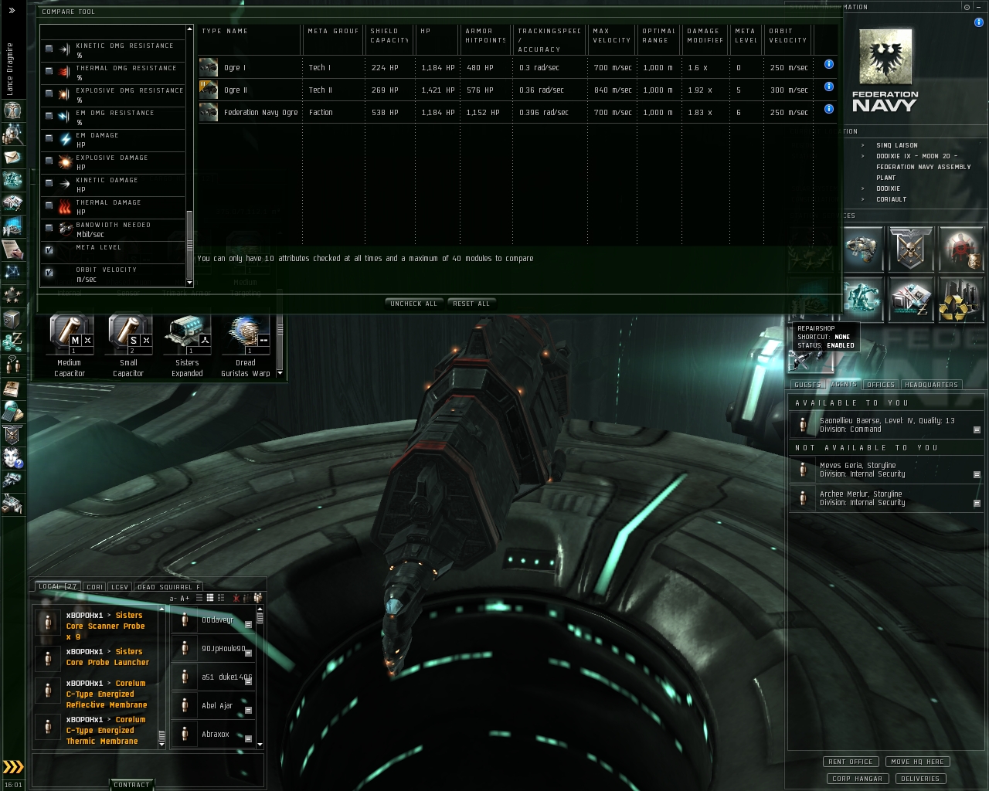Select the Dread Guristas Warp item
The width and height of the screenshot is (989, 791).
coord(246,345)
